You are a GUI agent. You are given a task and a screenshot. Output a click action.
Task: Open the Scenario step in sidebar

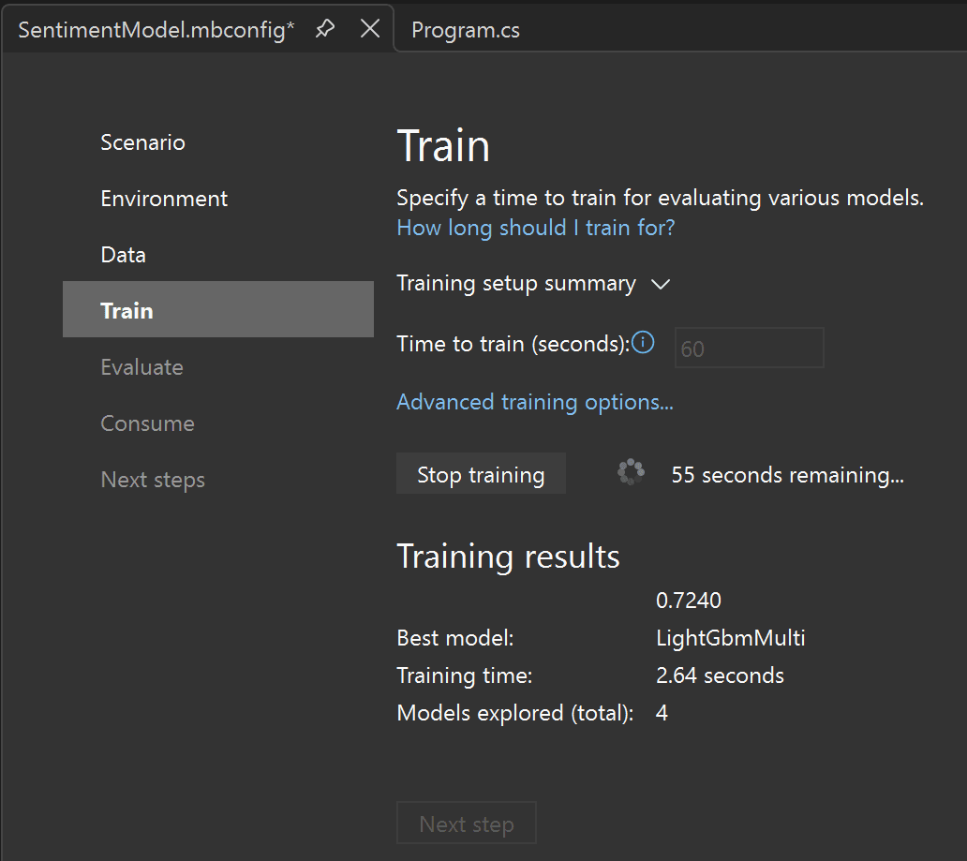(x=142, y=142)
